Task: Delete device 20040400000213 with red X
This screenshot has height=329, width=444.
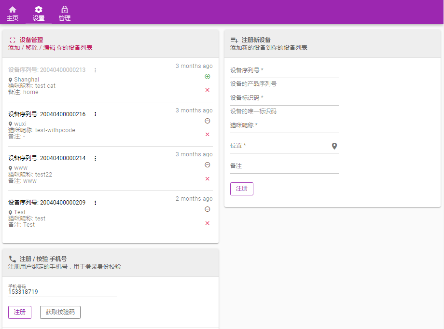Action: 208,90
